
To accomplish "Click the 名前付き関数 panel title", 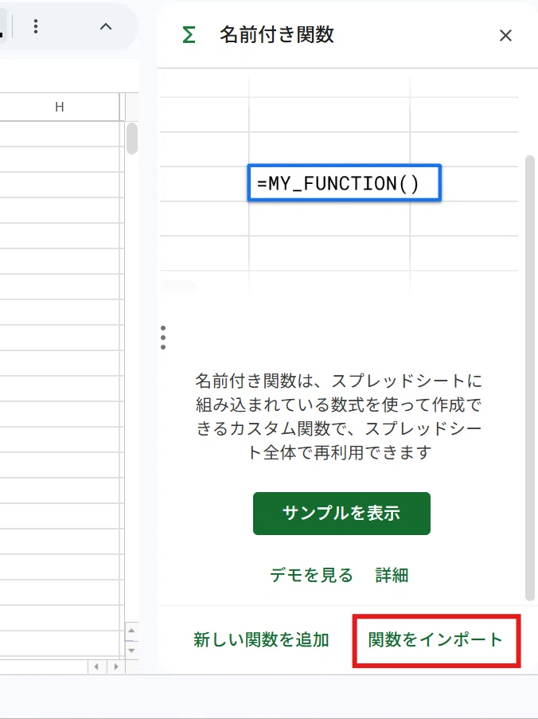I will tap(277, 35).
